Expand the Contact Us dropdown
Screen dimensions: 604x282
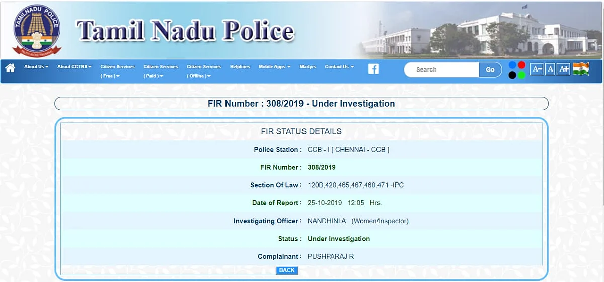tap(339, 67)
